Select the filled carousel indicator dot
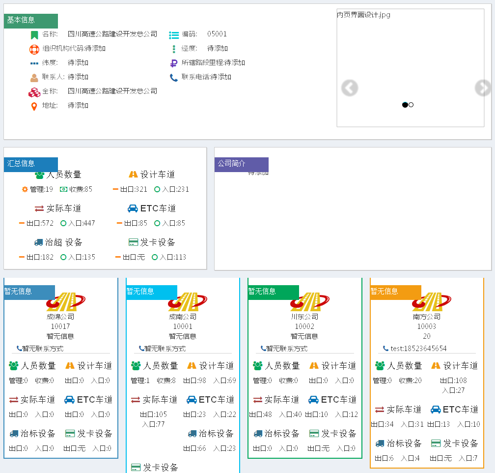The width and height of the screenshot is (495, 473). click(x=405, y=105)
